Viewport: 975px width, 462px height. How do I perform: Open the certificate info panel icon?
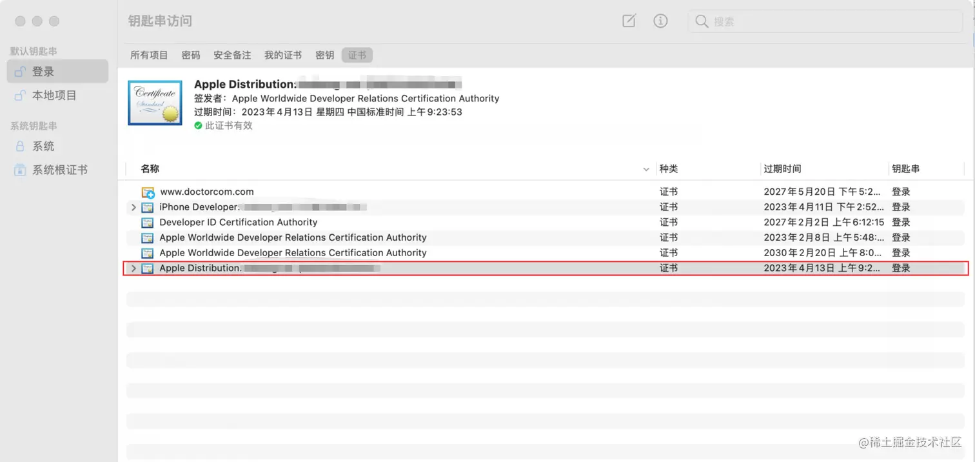660,21
